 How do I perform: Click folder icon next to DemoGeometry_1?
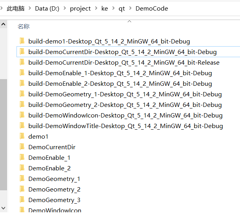pyautogui.click(x=22, y=179)
